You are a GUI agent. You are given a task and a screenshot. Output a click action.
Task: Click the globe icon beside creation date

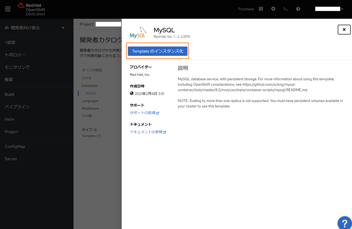click(x=132, y=93)
